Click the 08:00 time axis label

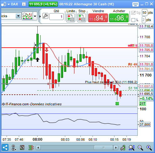(x=37, y=140)
